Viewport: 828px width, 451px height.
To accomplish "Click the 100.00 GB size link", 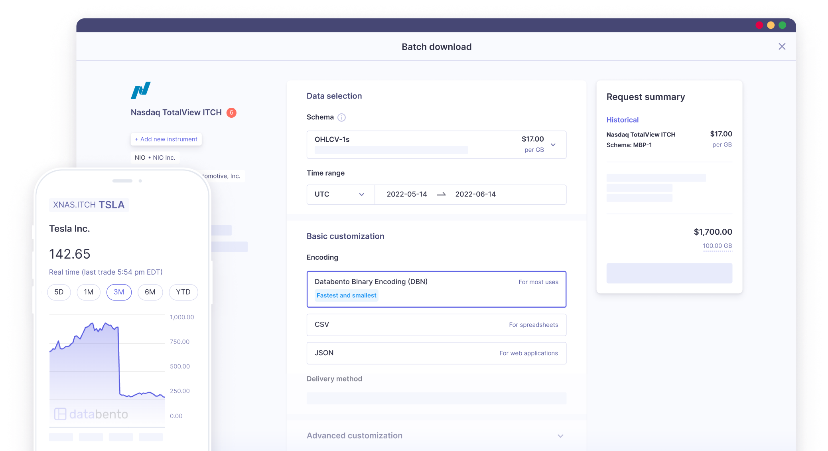I will [x=717, y=246].
